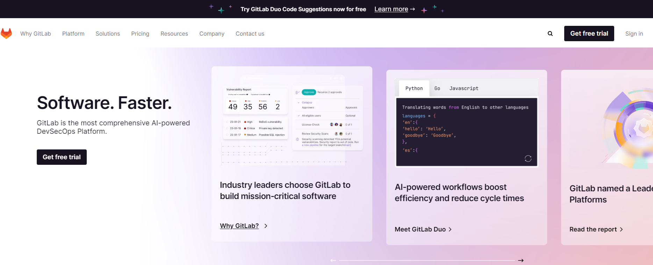Select the Python code tab

414,88
